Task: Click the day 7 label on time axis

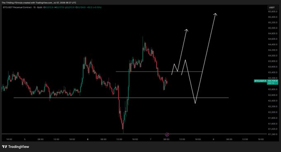Action: (x=150, y=140)
